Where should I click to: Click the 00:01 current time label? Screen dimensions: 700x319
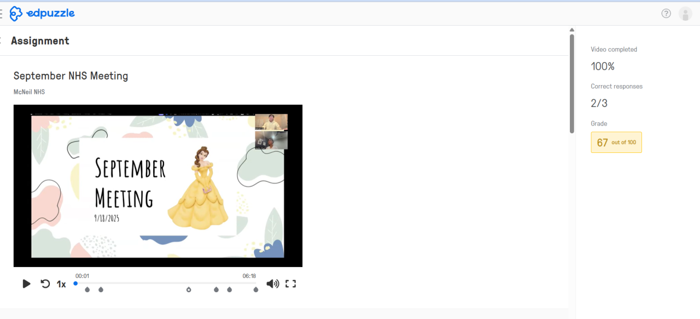click(82, 276)
